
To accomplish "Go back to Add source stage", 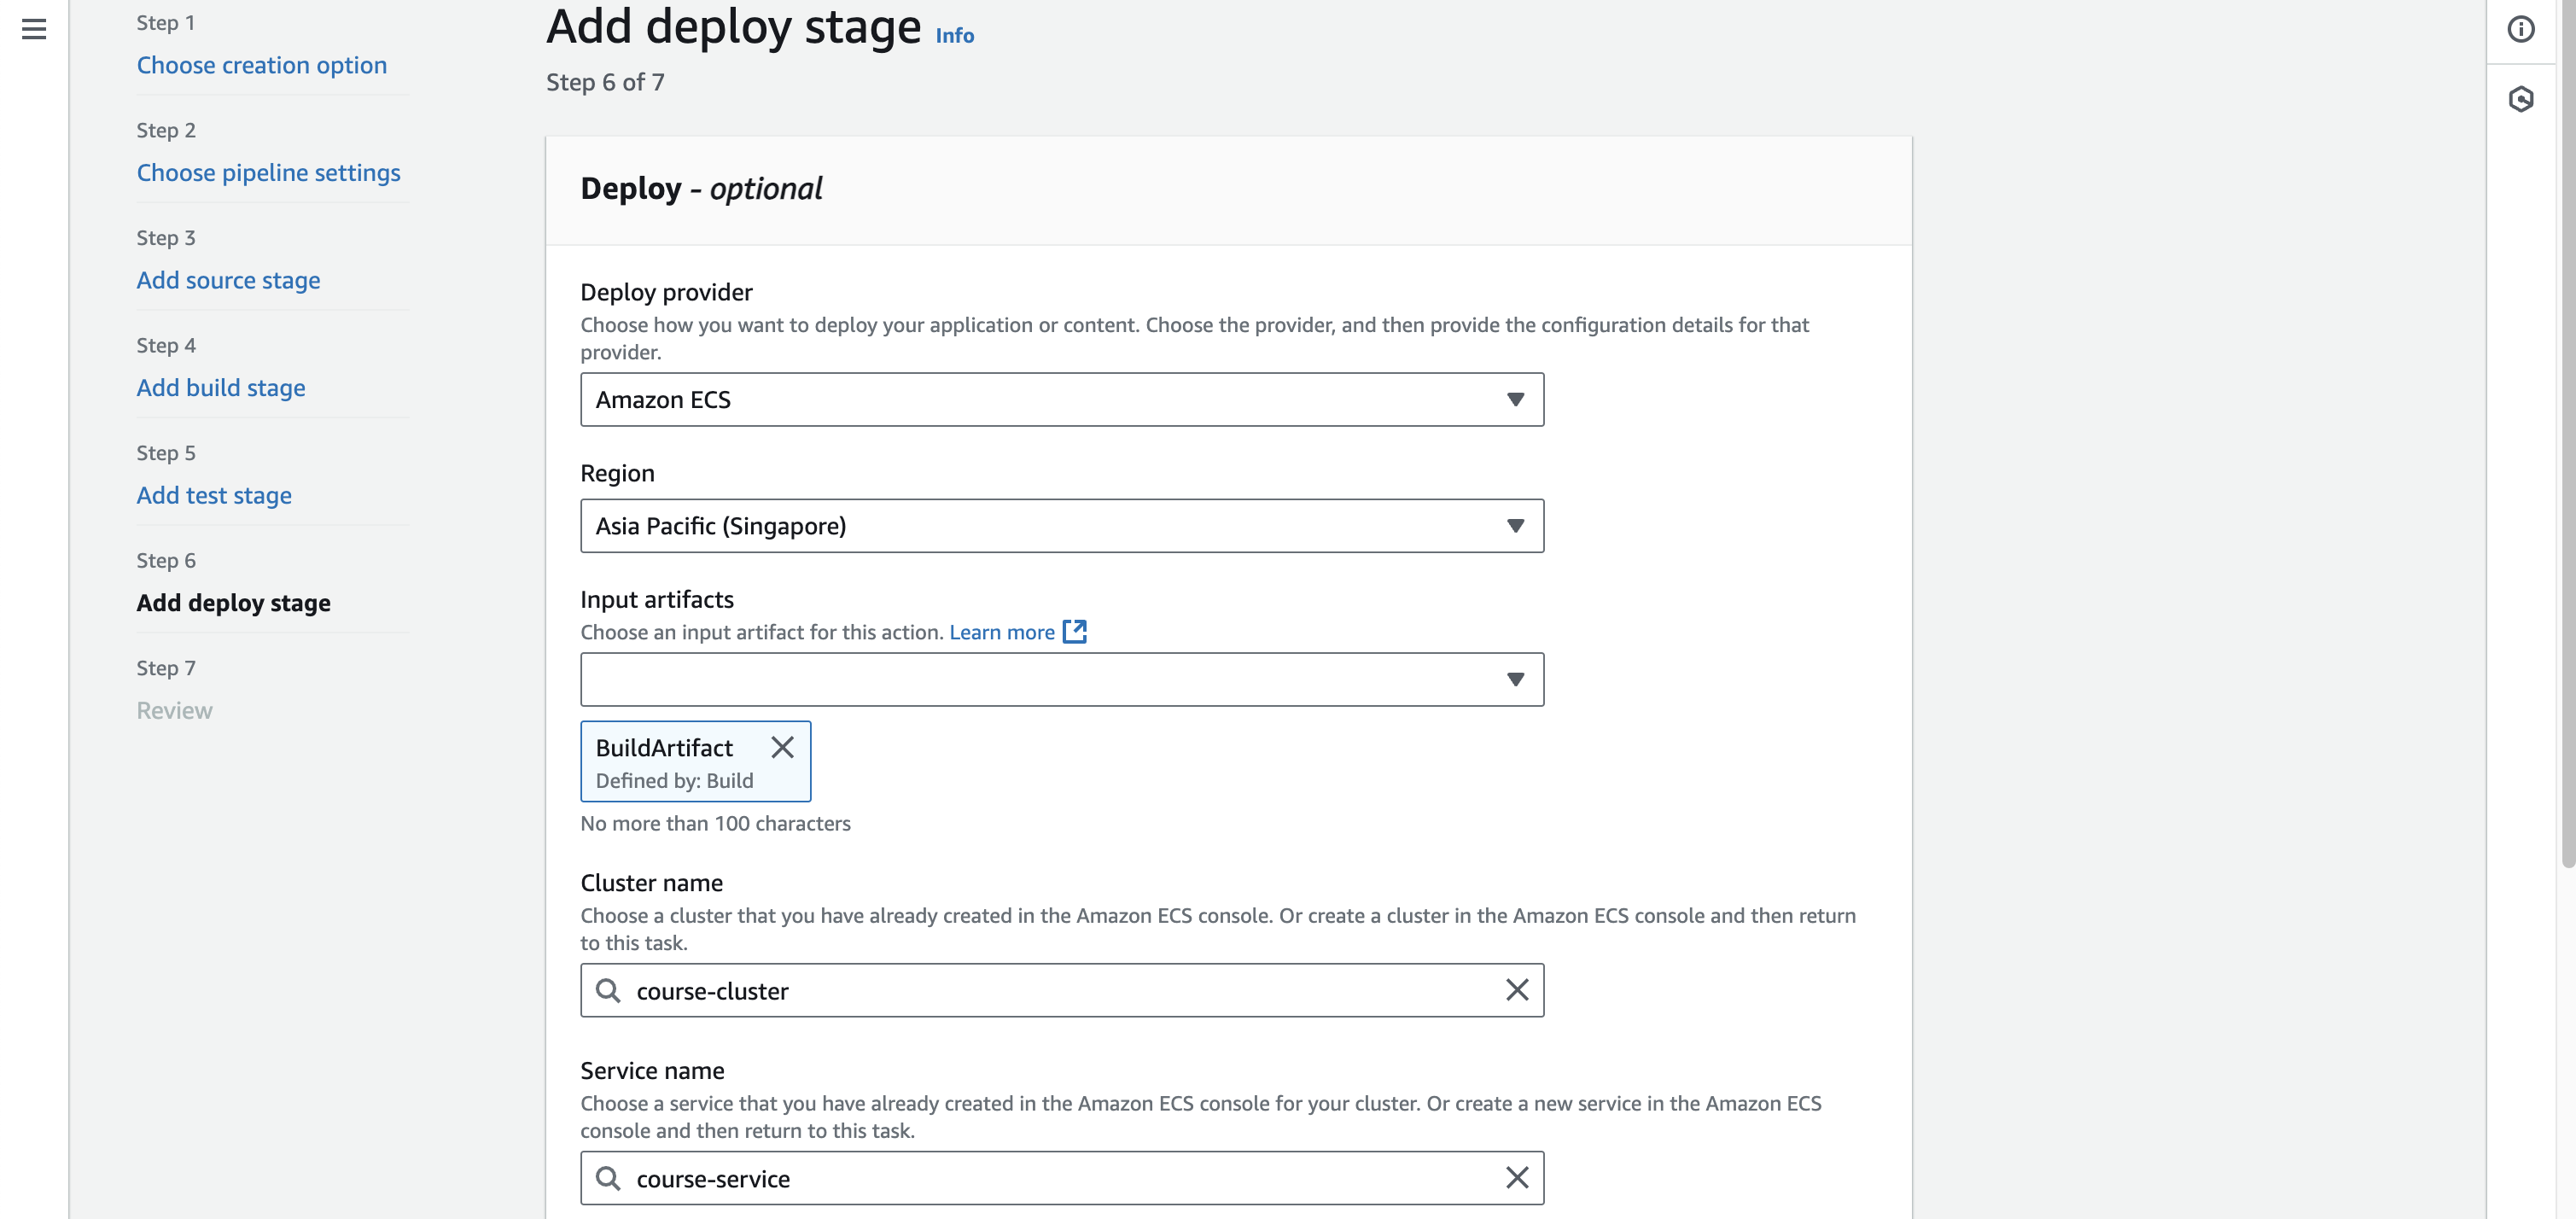I will point(228,280).
